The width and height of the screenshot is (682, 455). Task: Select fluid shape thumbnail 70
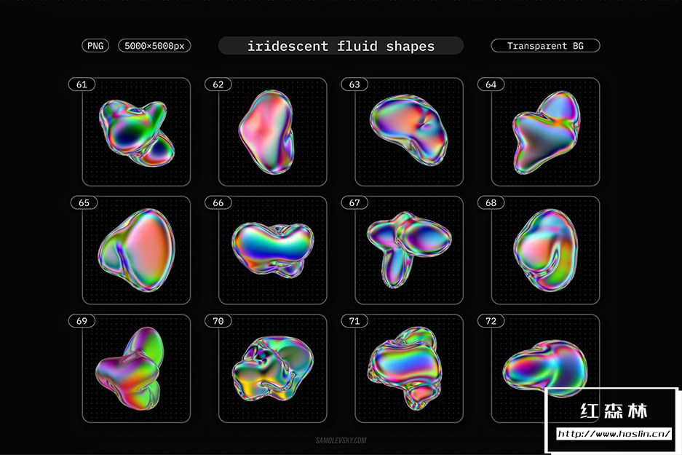coord(273,368)
